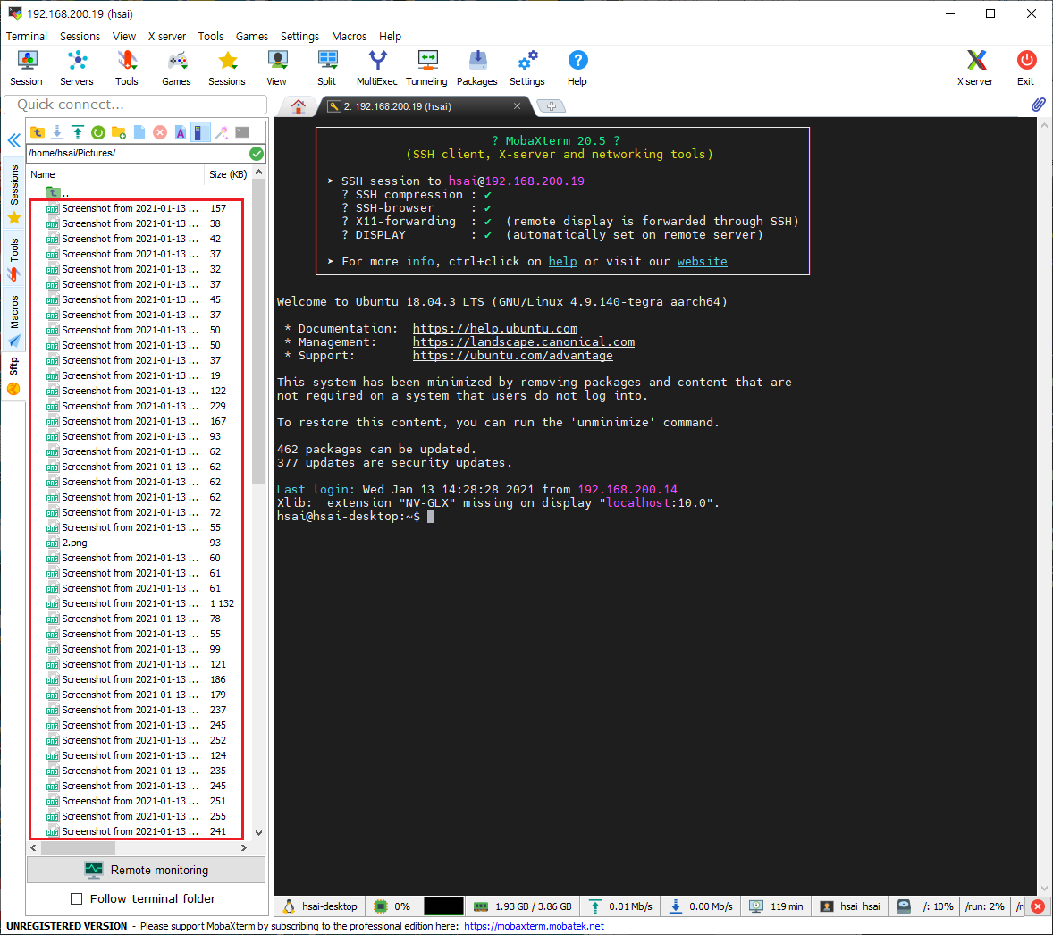Viewport: 1053px width, 935px height.
Task: Open the Games menu in menu bar
Action: click(252, 37)
